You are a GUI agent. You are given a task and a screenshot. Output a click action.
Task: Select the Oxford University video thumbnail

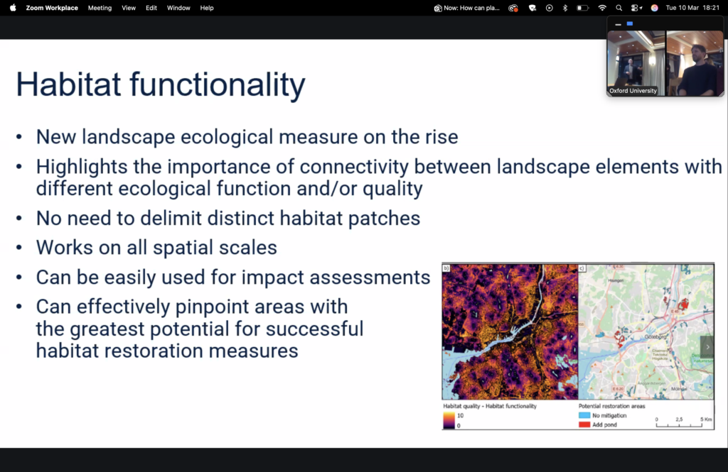636,62
